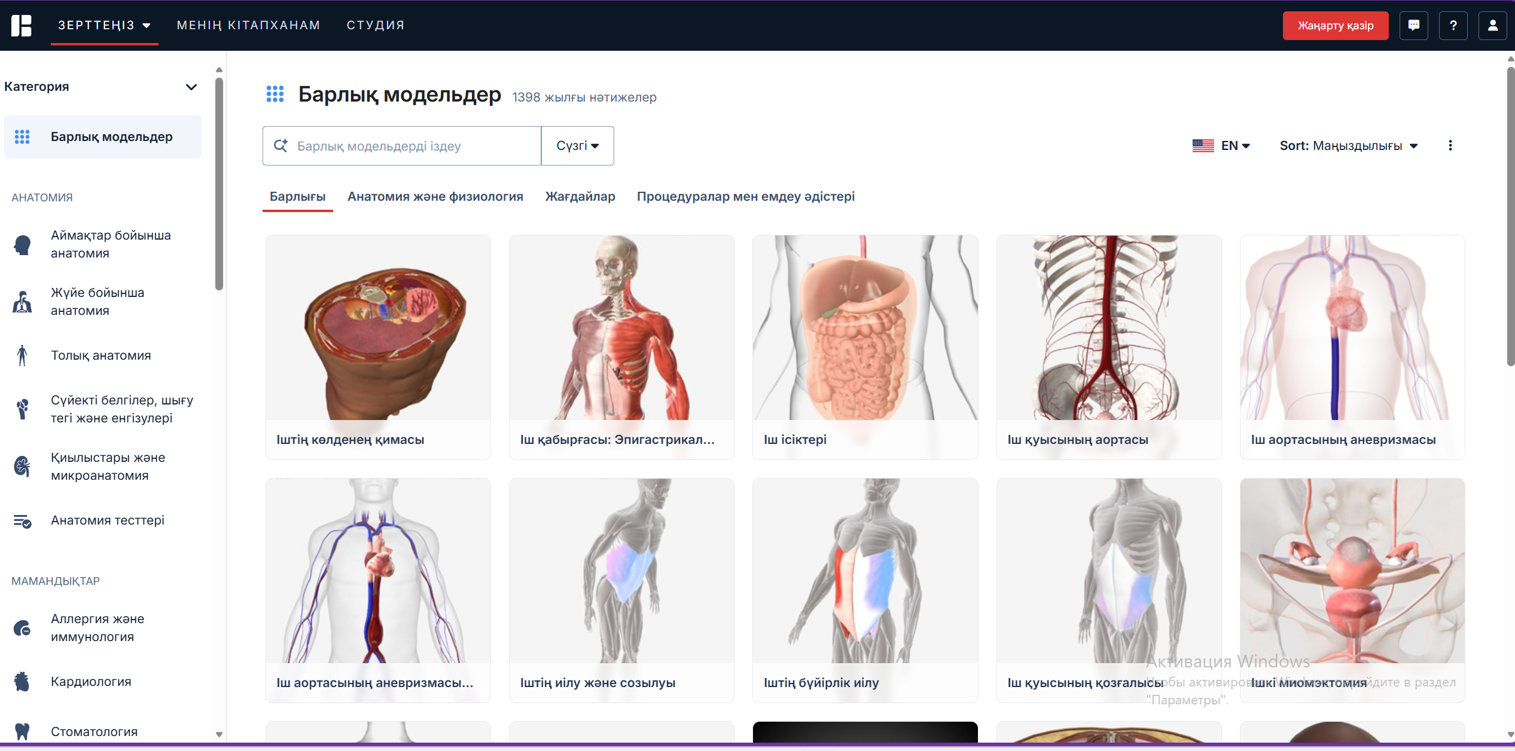Viewport: 1515px width, 751px height.
Task: Open Стоматология tooth category
Action: pyautogui.click(x=94, y=731)
